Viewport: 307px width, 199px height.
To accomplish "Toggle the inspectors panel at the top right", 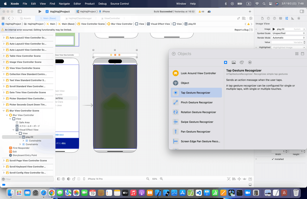I will click(x=302, y=11).
